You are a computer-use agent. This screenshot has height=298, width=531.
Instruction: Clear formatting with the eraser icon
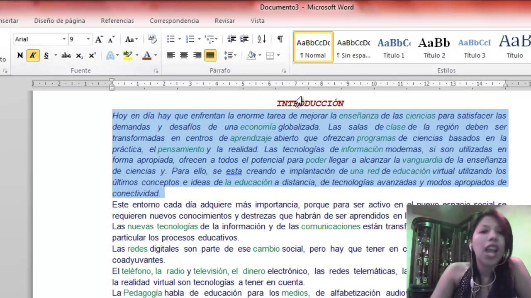[152, 39]
